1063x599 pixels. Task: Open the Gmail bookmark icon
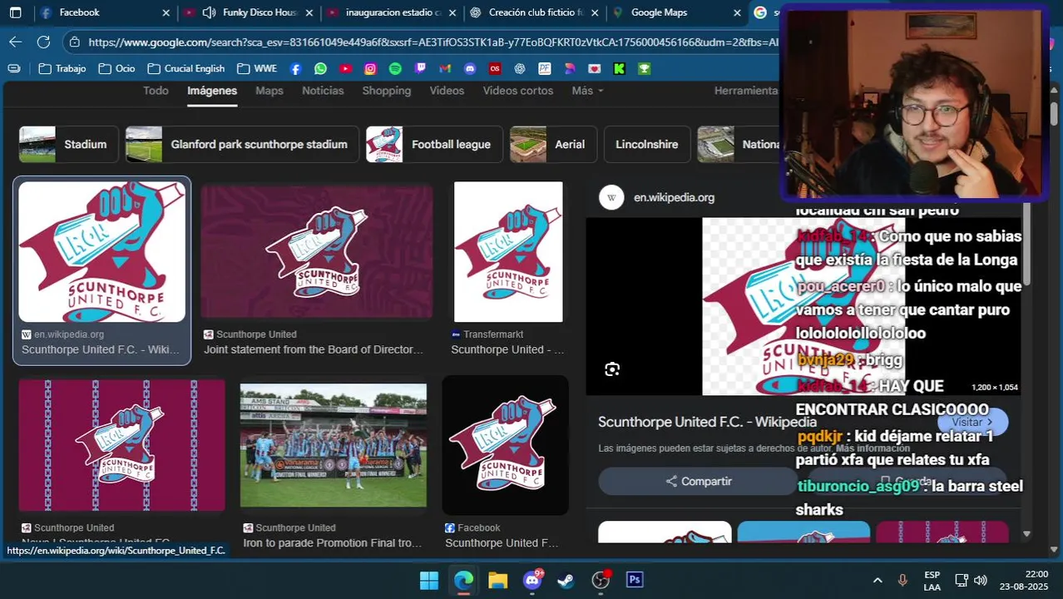pos(445,68)
